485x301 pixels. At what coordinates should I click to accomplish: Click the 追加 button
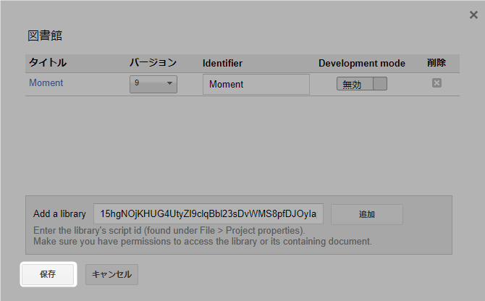tap(367, 214)
